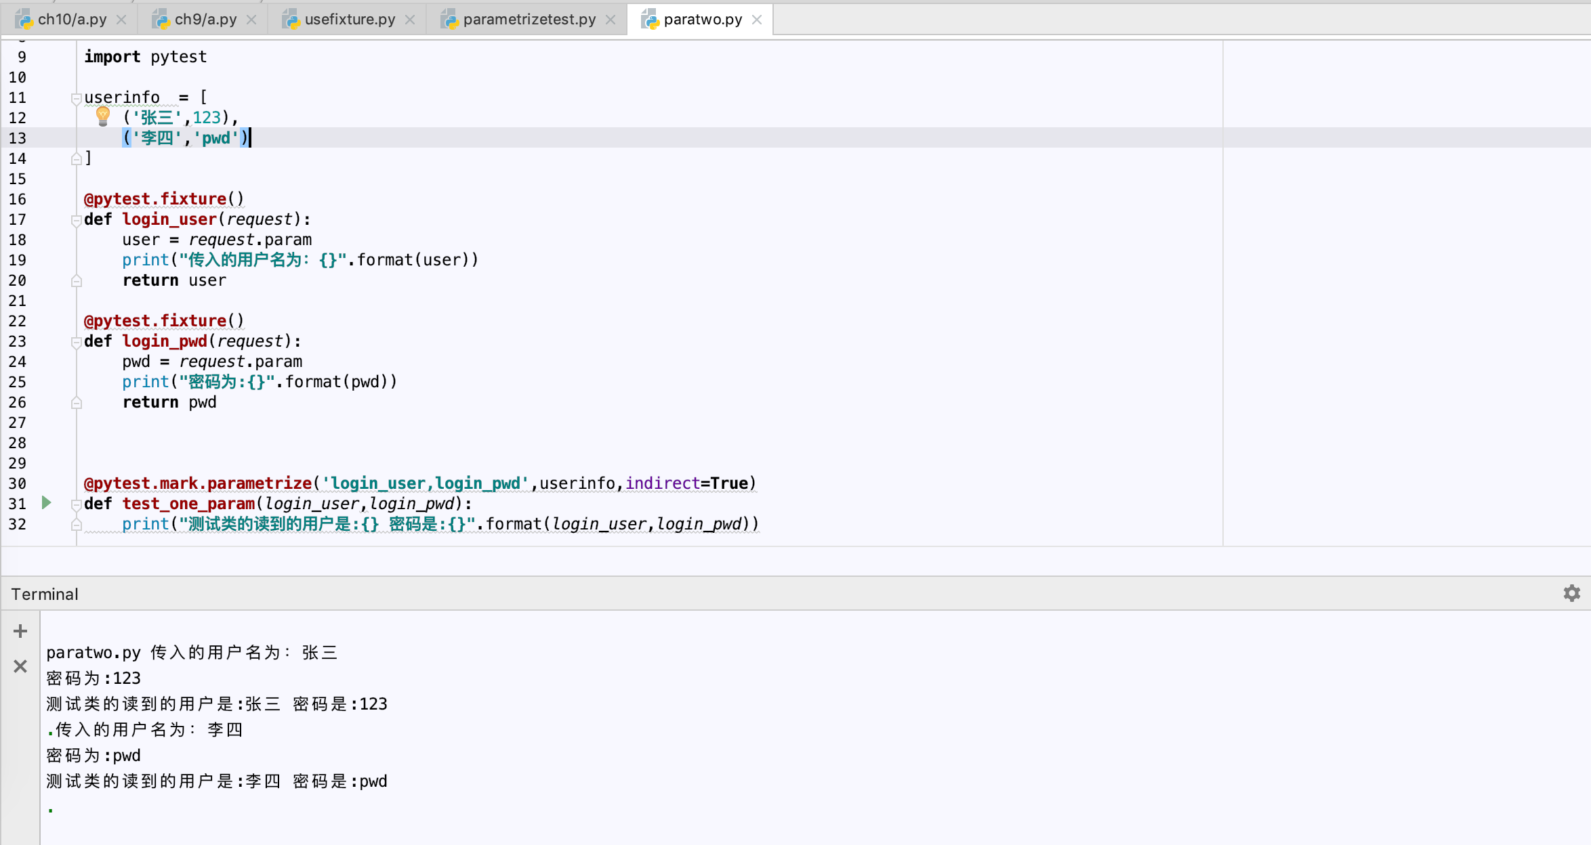This screenshot has width=1591, height=845.
Task: Run test via green gutter arrow
Action: (46, 502)
